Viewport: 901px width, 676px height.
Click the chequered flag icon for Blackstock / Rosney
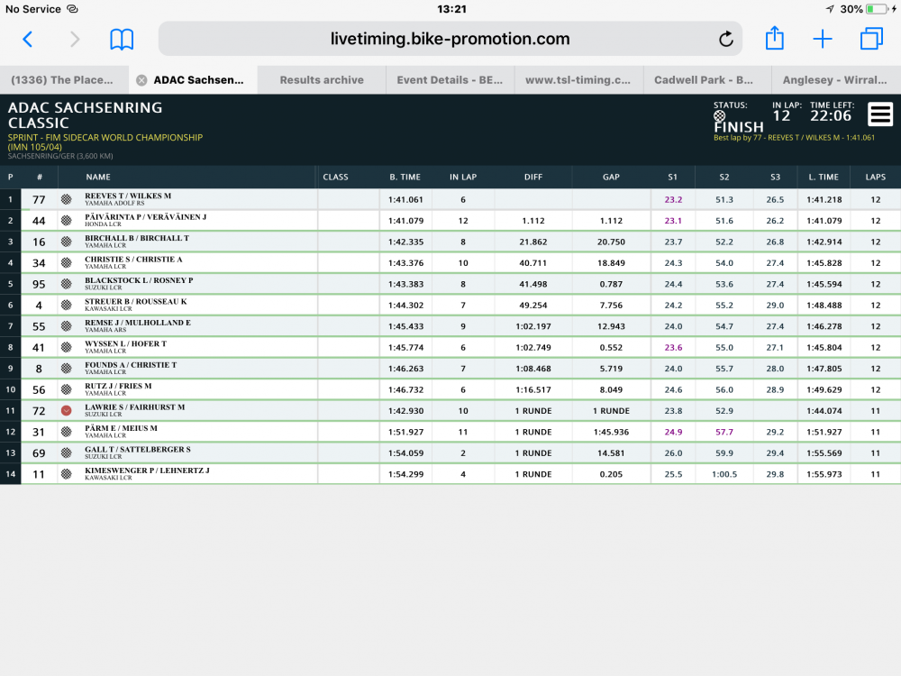(67, 284)
